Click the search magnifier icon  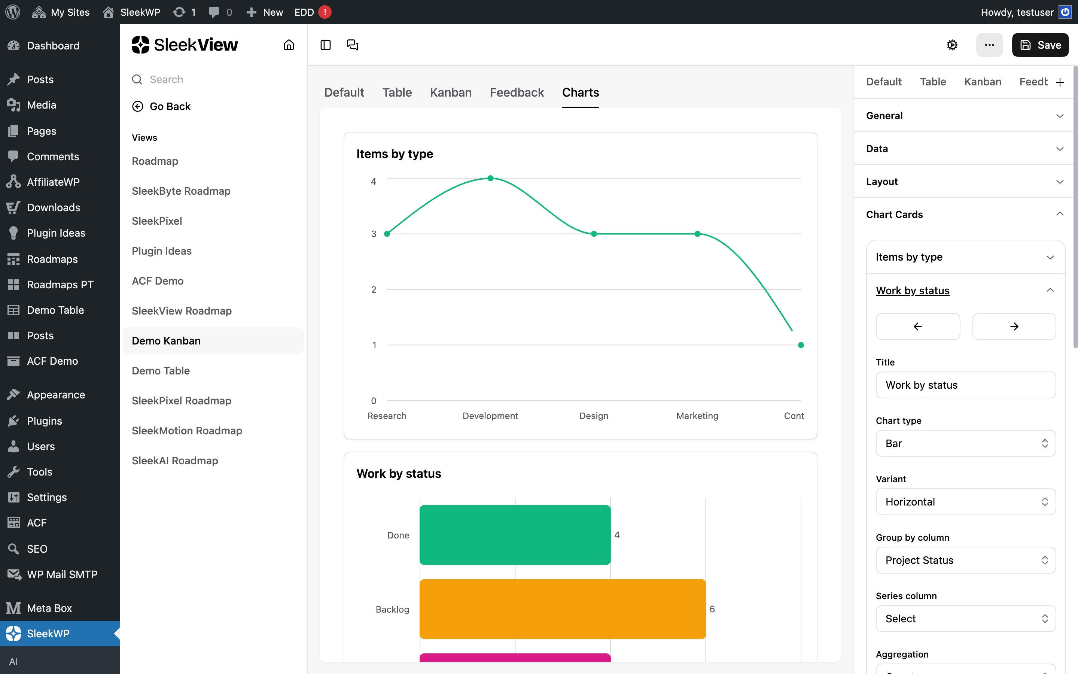[x=137, y=79]
